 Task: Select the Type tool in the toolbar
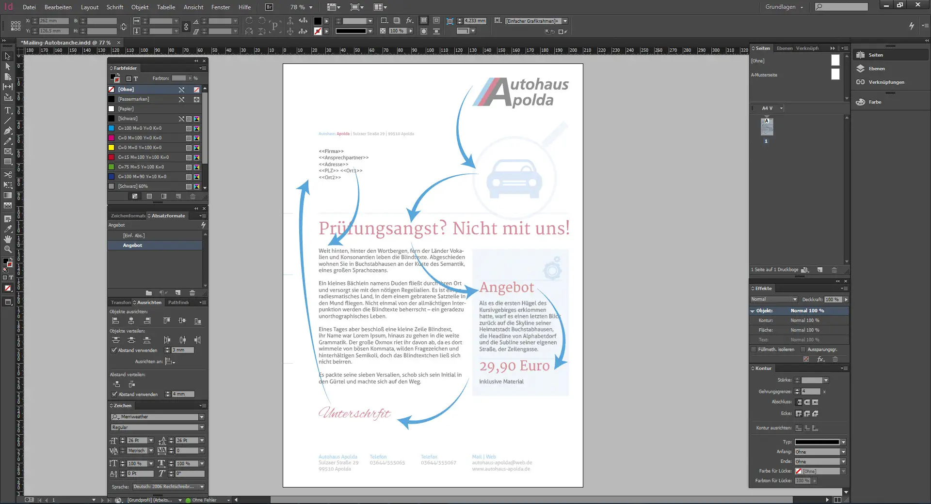click(x=8, y=110)
